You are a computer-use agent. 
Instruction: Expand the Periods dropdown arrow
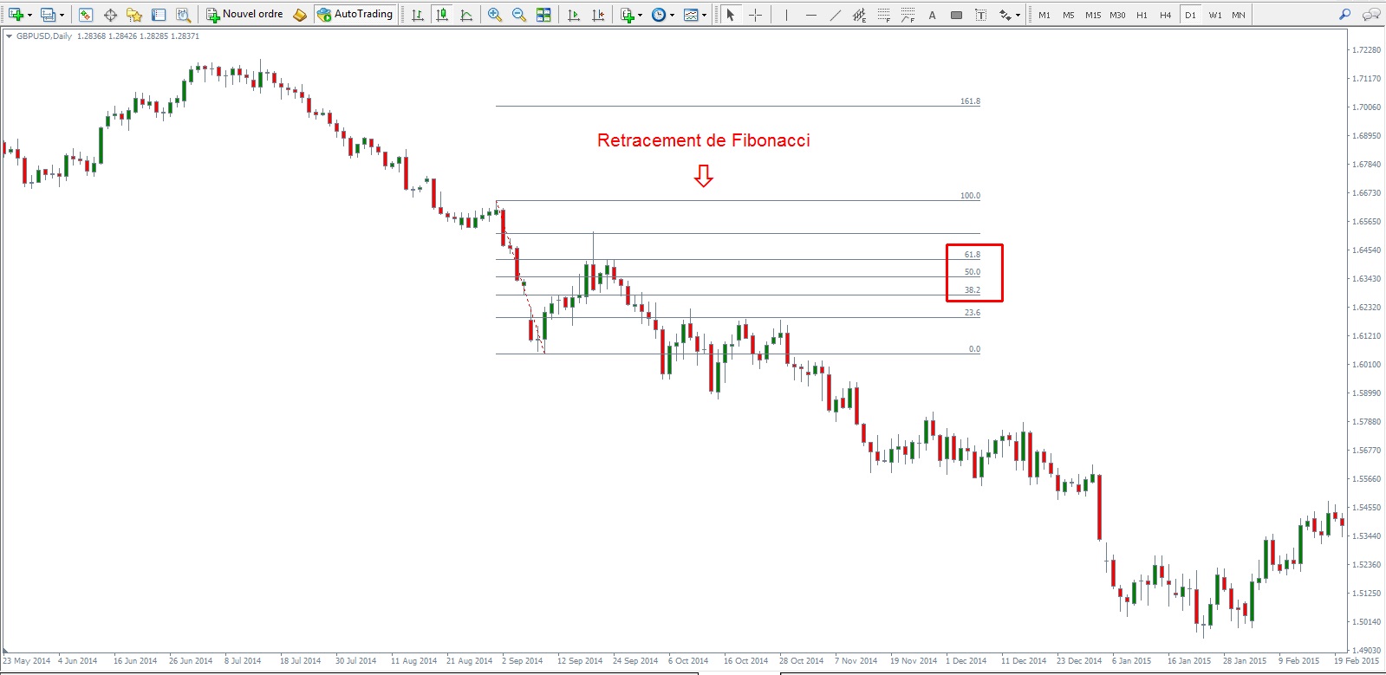[672, 15]
